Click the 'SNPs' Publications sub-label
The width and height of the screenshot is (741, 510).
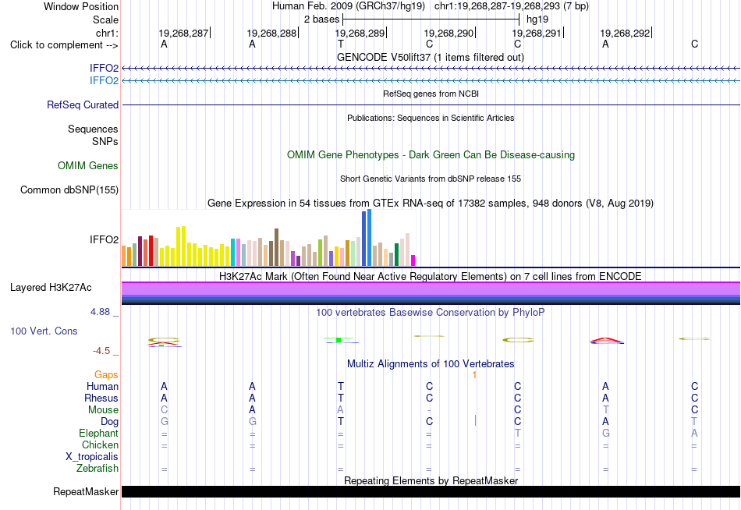tap(105, 141)
